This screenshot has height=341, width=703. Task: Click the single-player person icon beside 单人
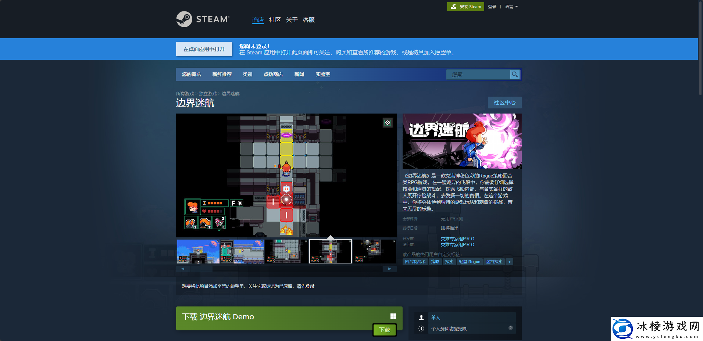(421, 317)
